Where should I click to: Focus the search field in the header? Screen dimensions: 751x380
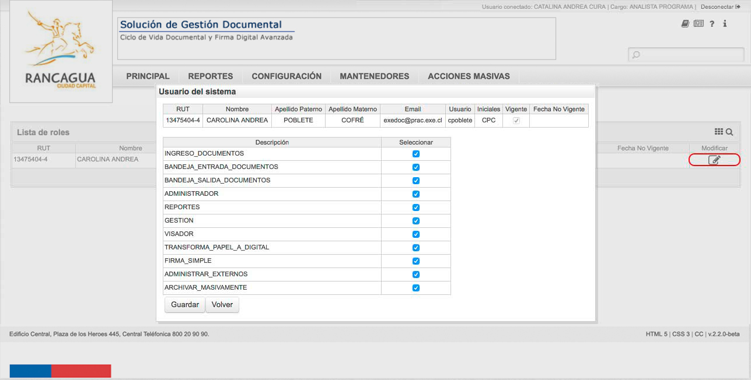pyautogui.click(x=686, y=55)
